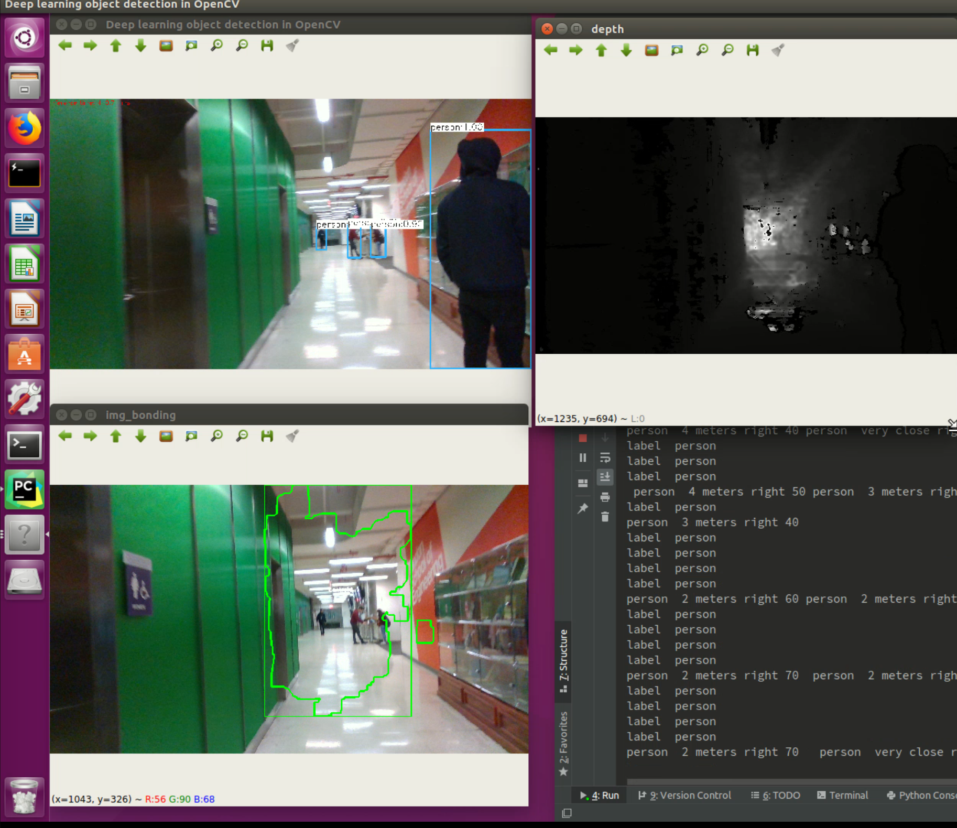Pan left in the depth window toolbar
This screenshot has height=828, width=957.
pyautogui.click(x=550, y=50)
